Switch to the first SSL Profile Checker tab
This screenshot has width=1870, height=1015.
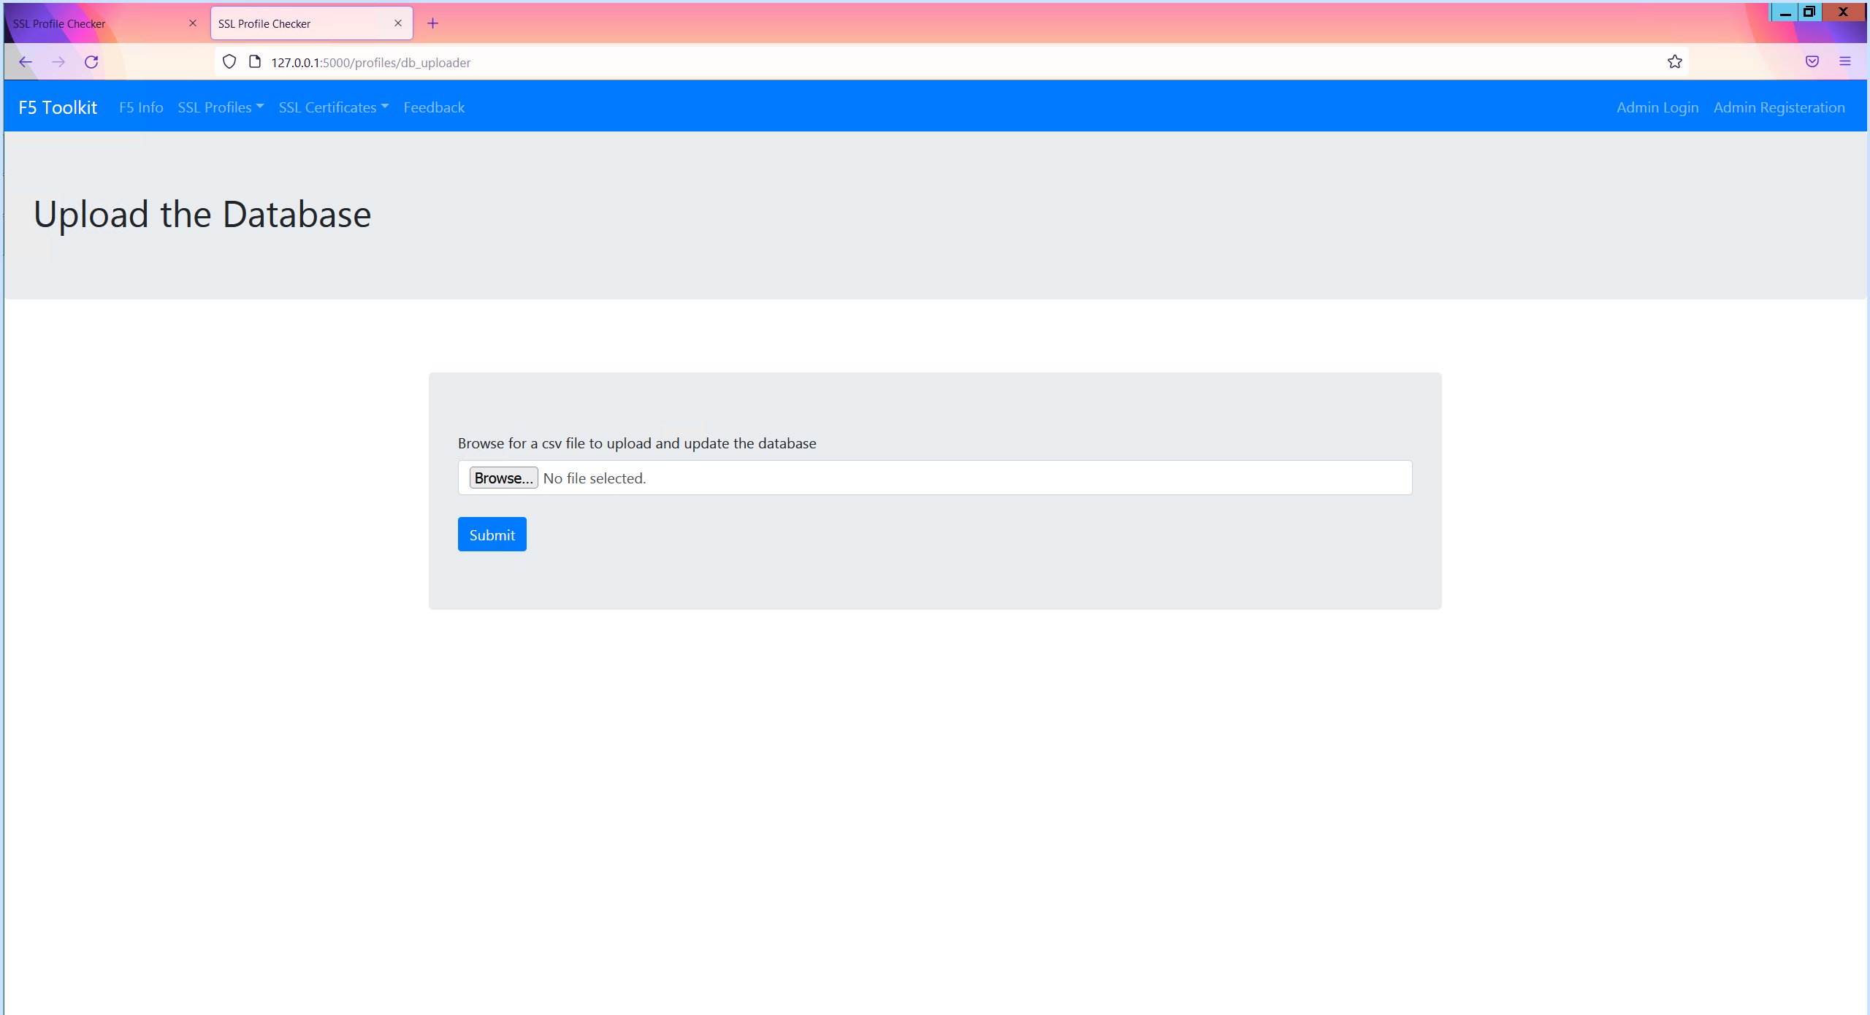[95, 23]
